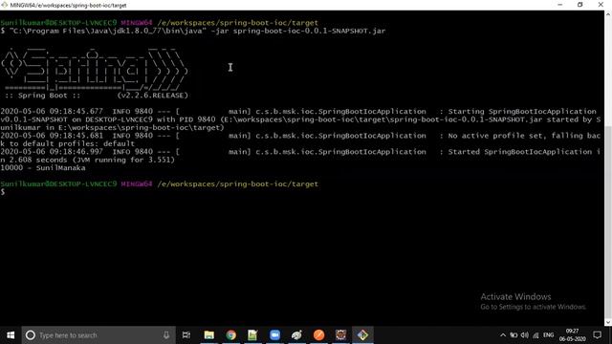Click the final '$' prompt at the bottom
Viewport: 612px width, 344px height.
click(3, 192)
